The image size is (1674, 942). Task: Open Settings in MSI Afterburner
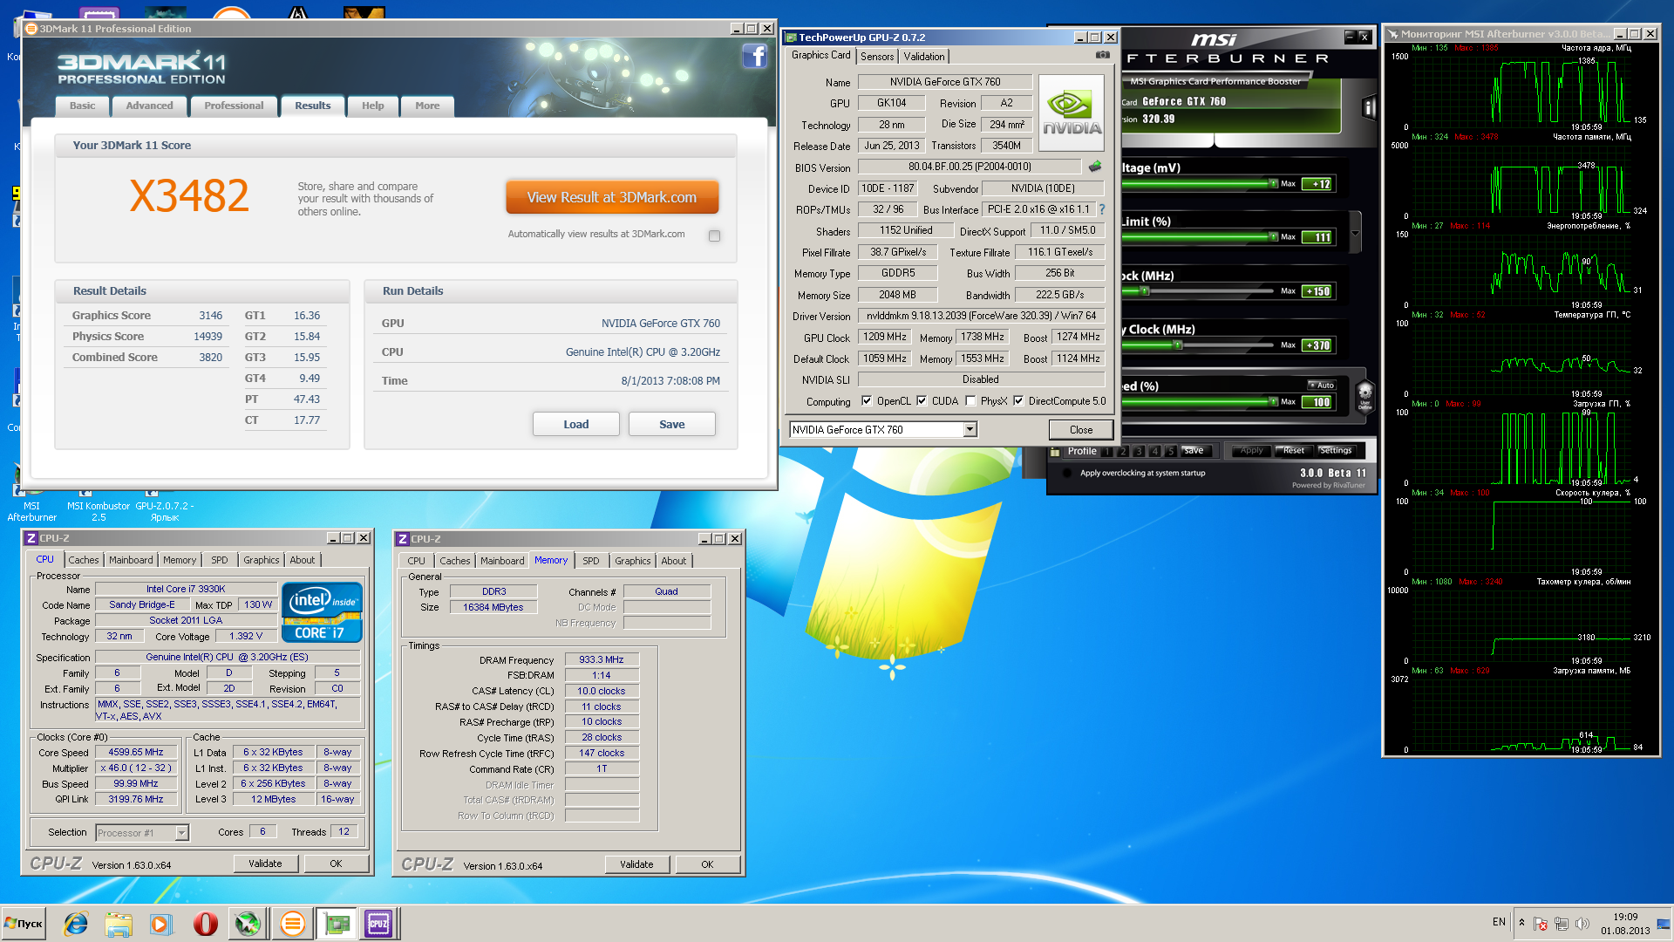coord(1335,451)
